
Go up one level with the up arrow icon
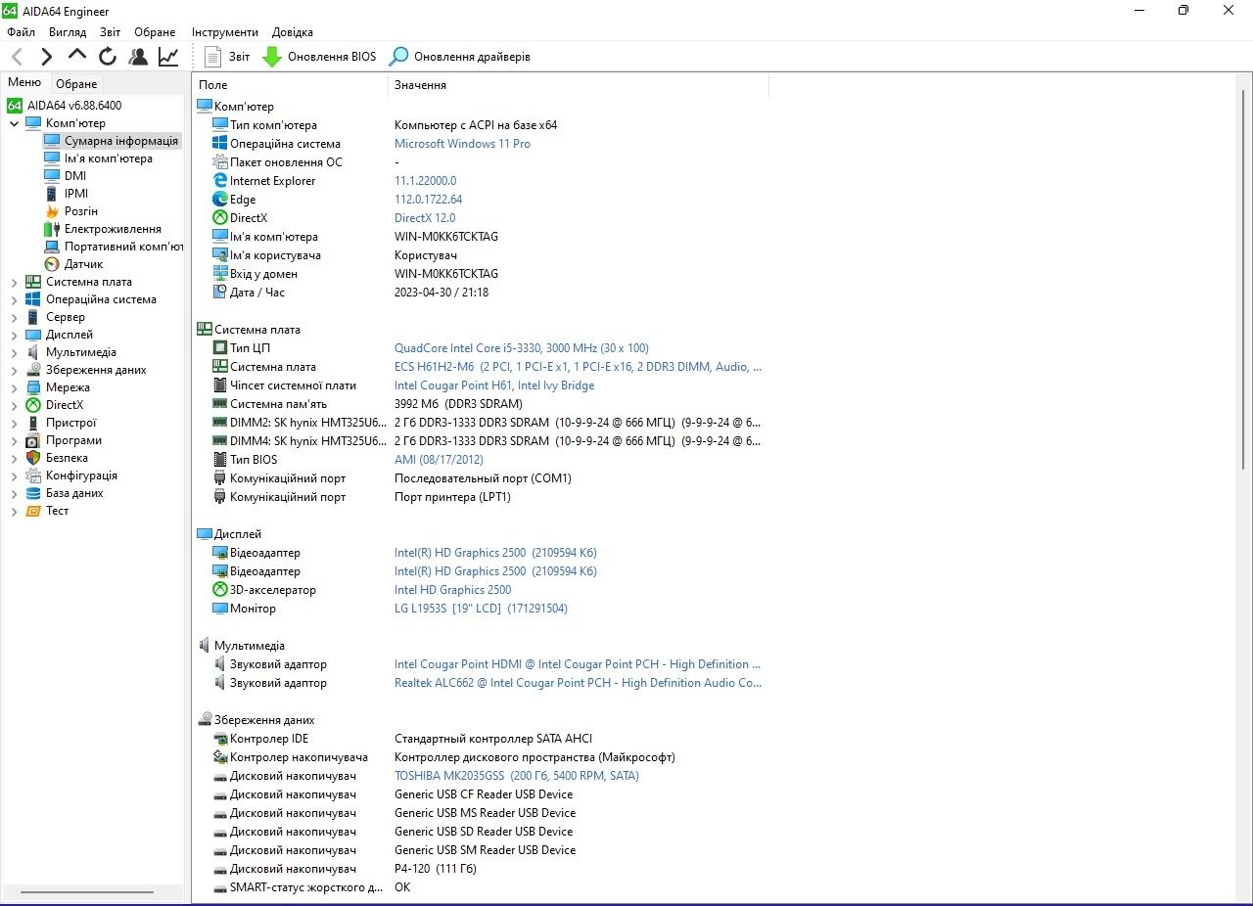pyautogui.click(x=77, y=56)
